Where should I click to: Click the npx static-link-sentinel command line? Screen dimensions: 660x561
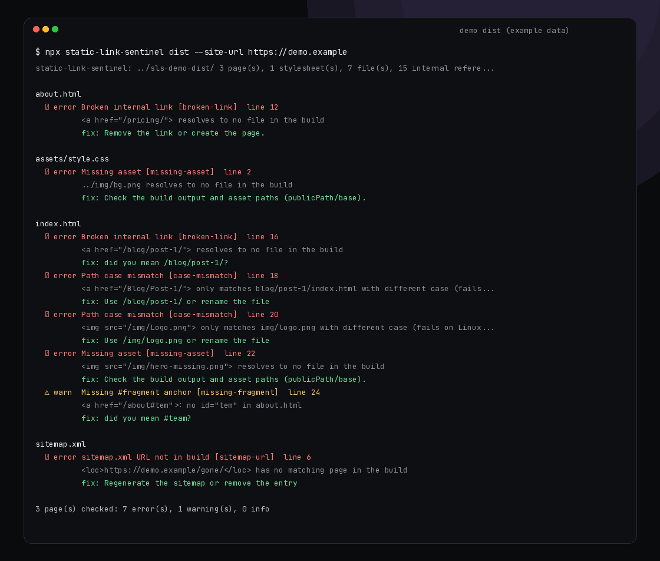[x=191, y=52]
